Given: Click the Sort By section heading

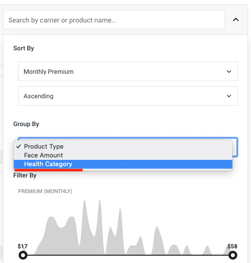Looking at the screenshot, I should [24, 48].
